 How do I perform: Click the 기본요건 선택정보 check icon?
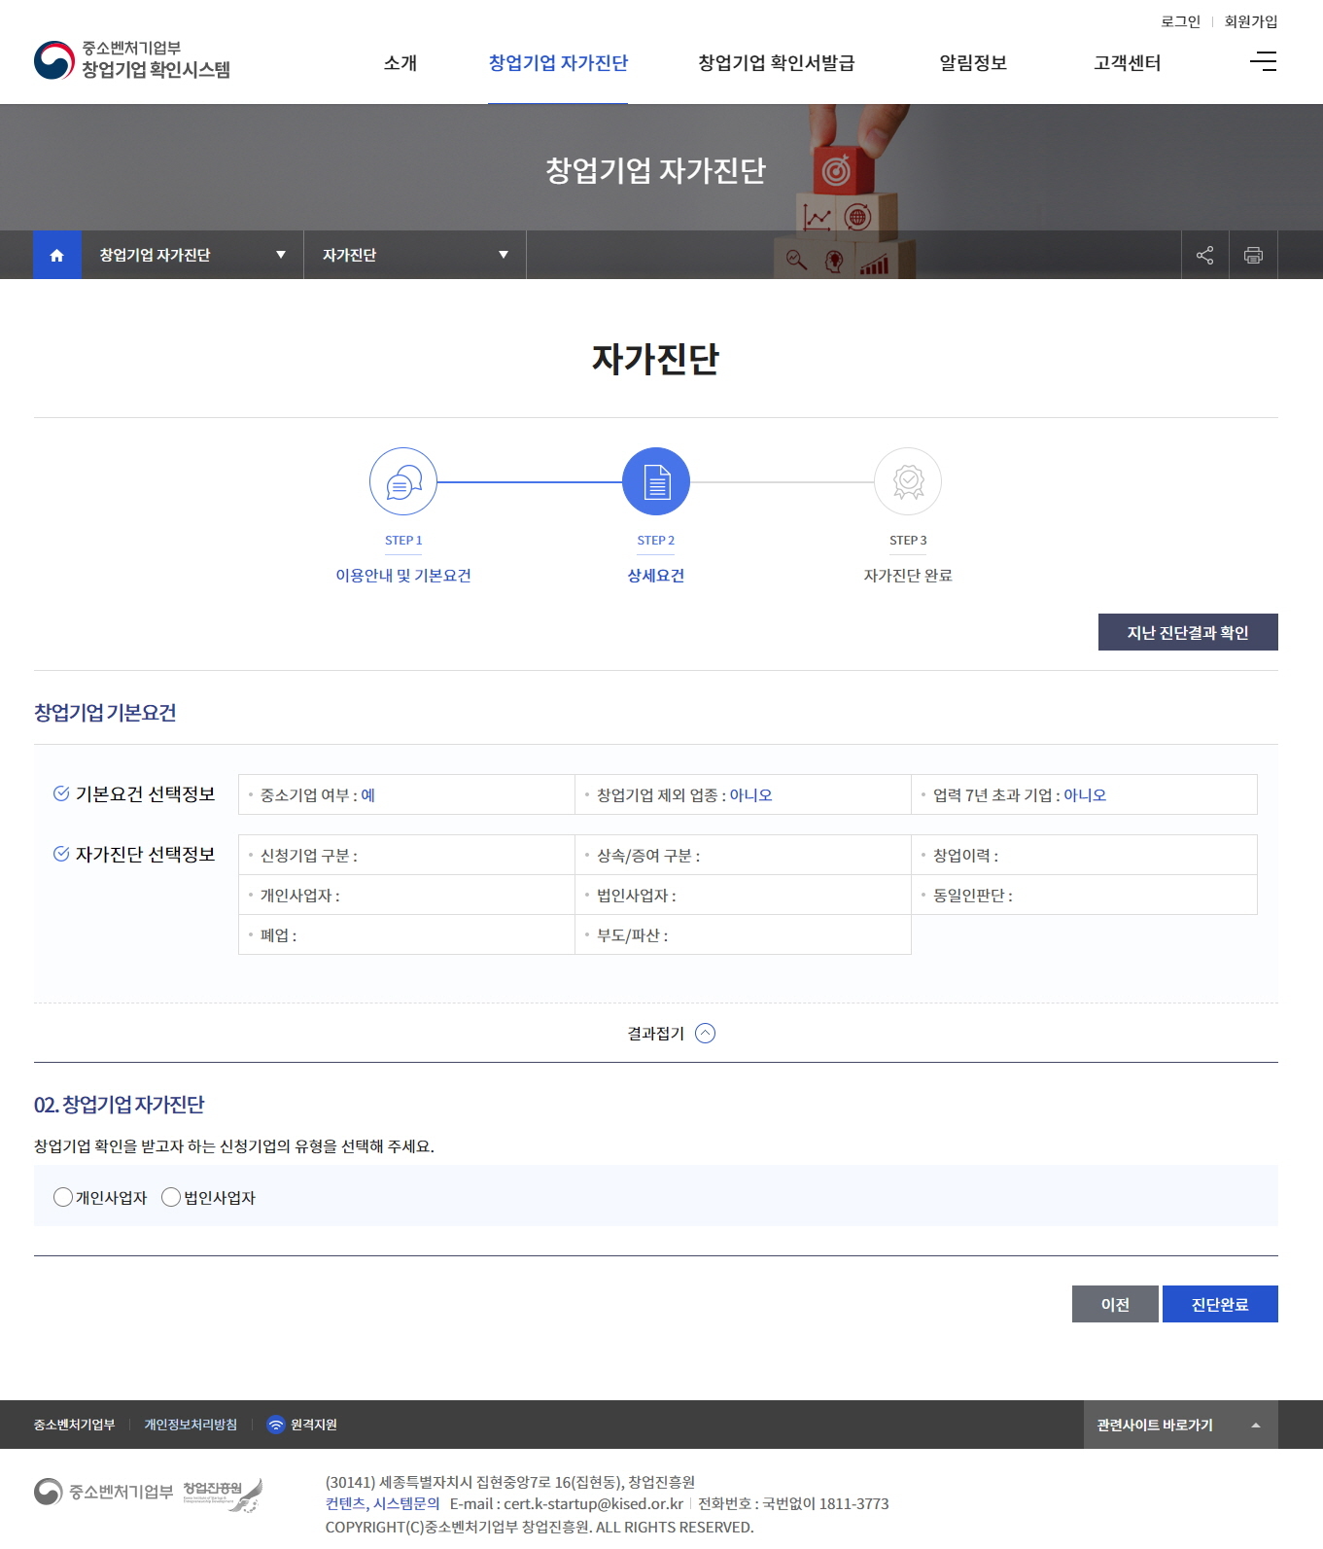61,793
